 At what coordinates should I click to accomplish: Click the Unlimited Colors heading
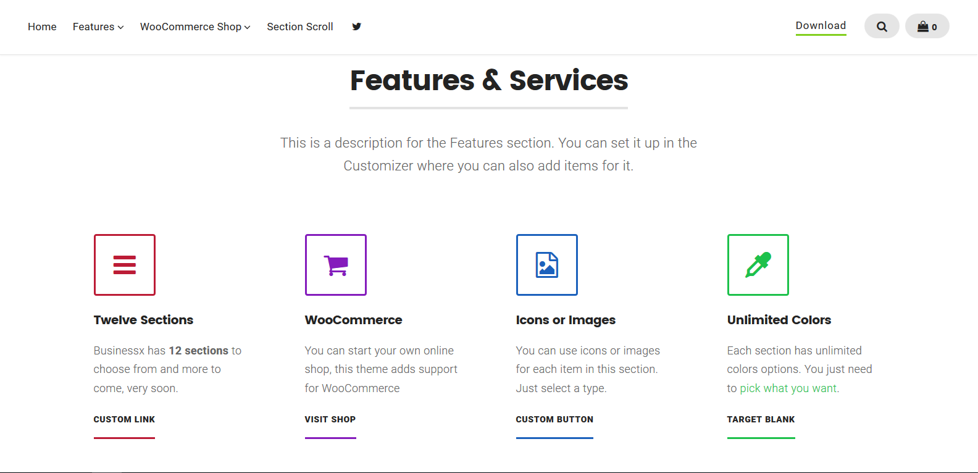pos(779,320)
